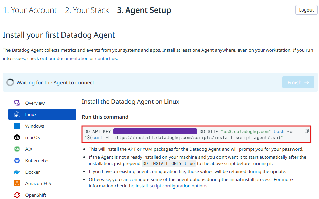Click the red OpenShift icon

pos(17,195)
